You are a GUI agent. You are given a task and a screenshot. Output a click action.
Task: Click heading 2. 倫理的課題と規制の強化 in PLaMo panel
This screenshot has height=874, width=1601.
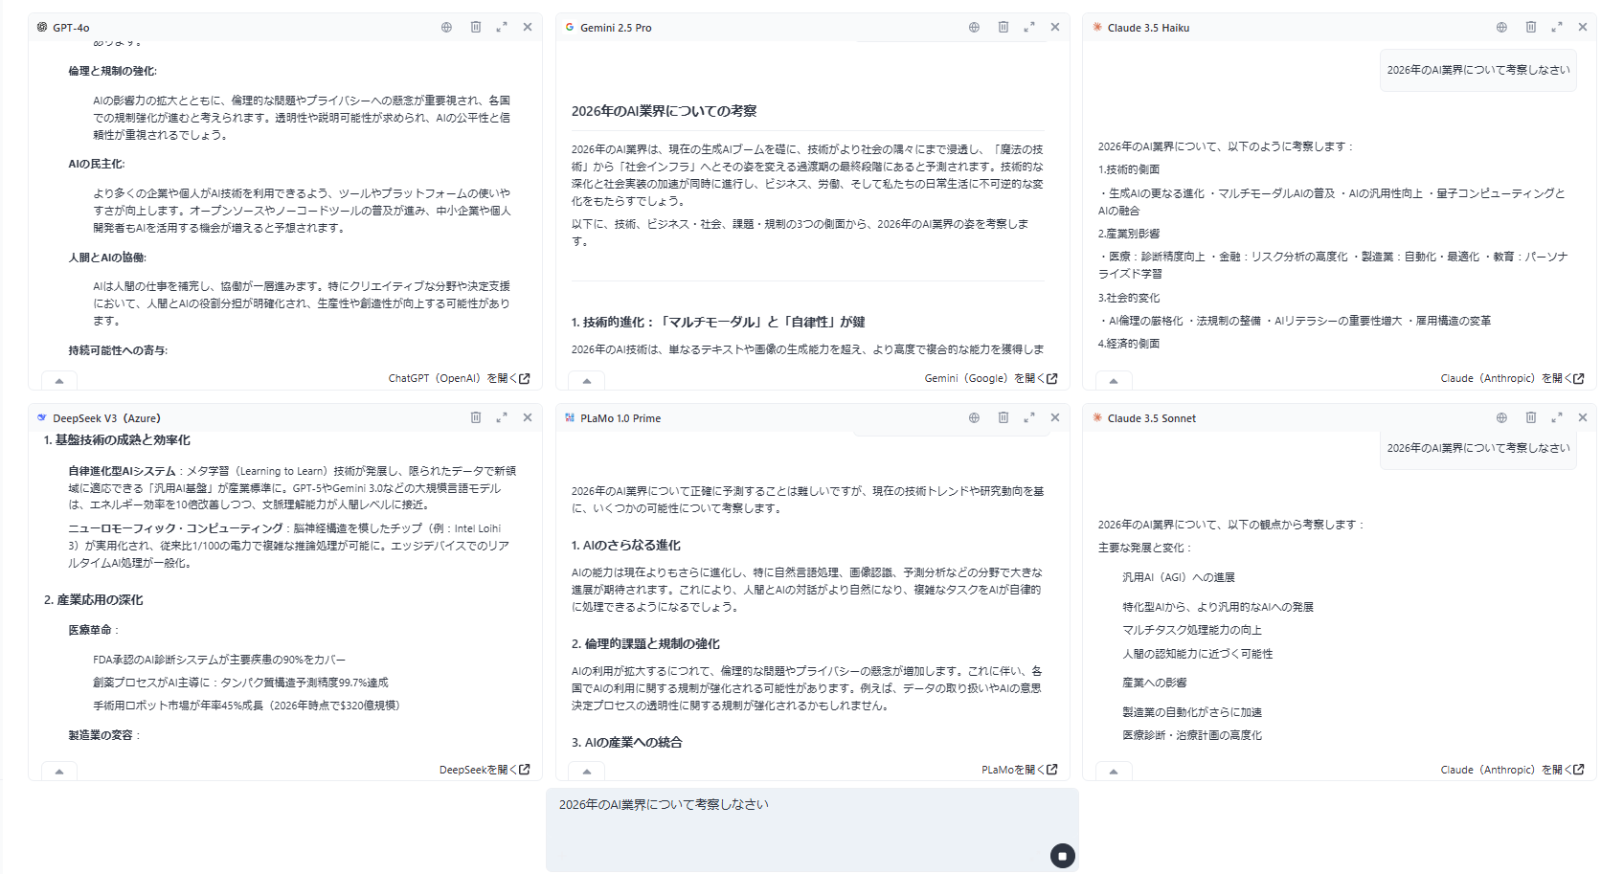click(x=645, y=644)
